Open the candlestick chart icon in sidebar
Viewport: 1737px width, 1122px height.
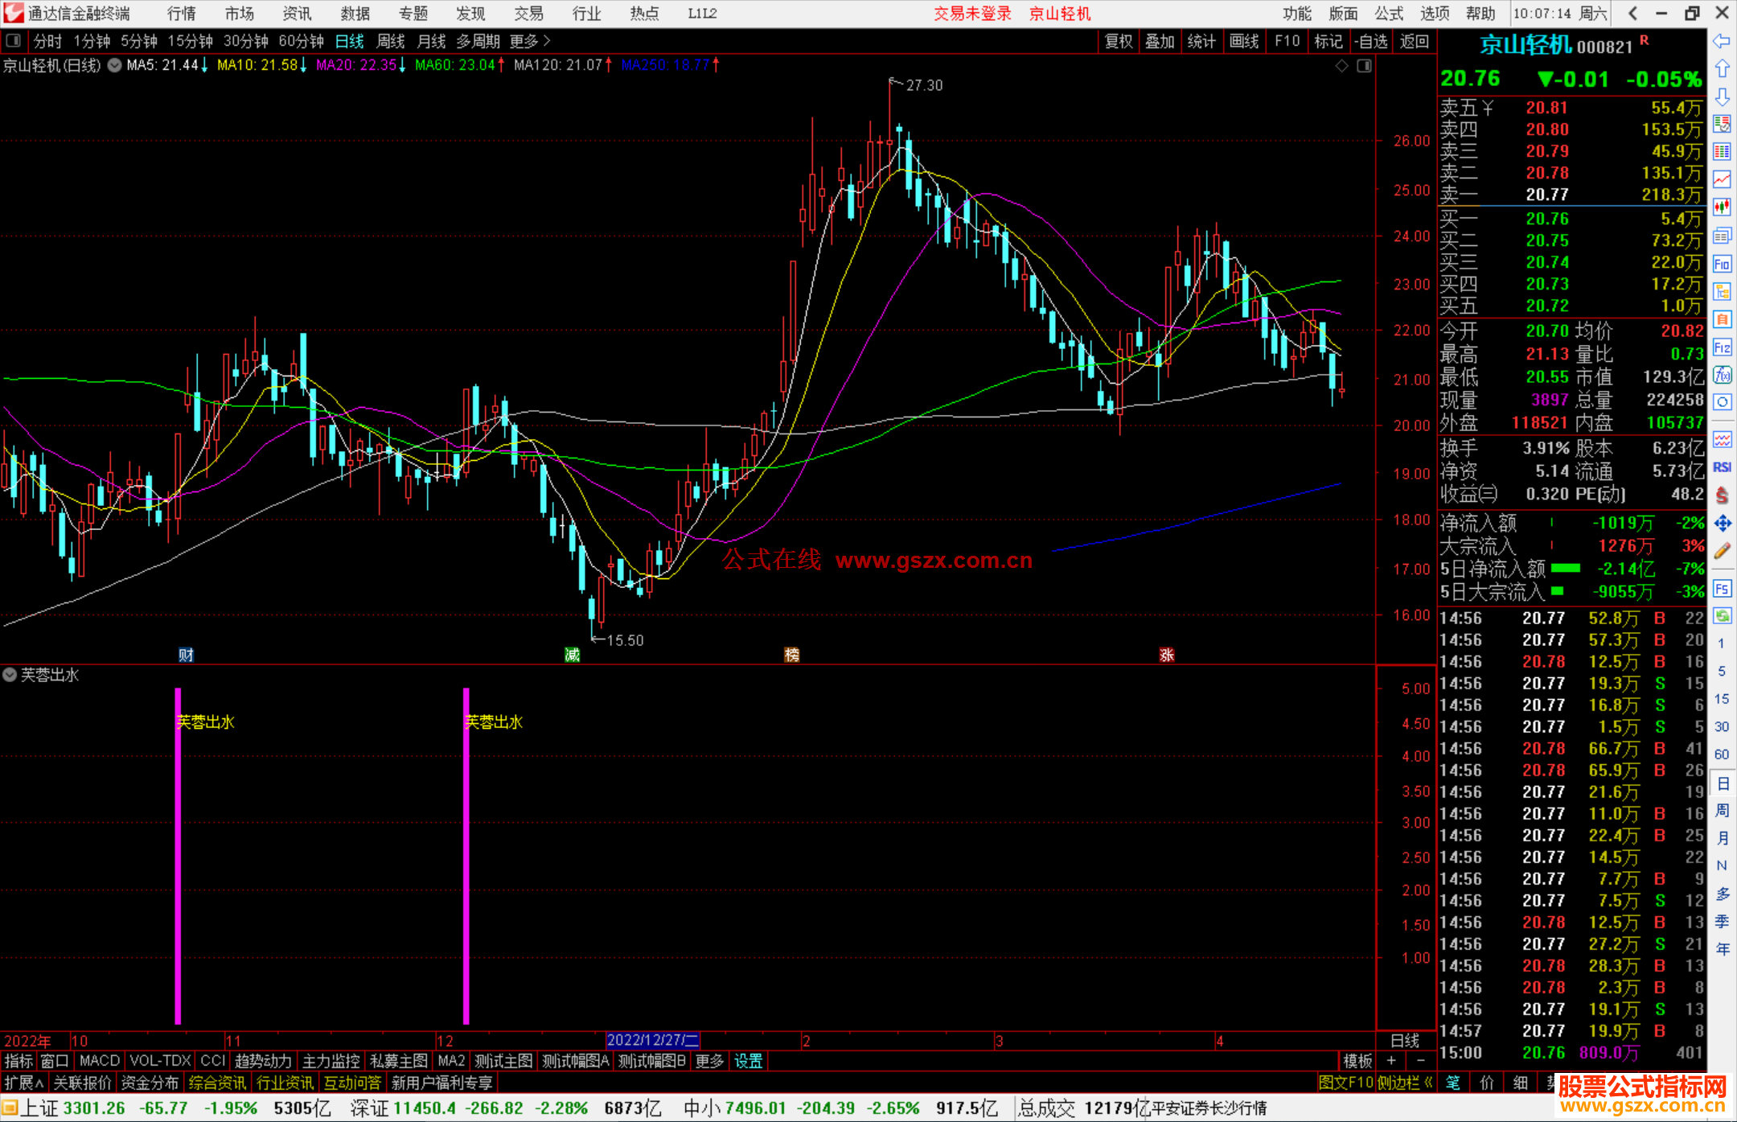coord(1722,207)
